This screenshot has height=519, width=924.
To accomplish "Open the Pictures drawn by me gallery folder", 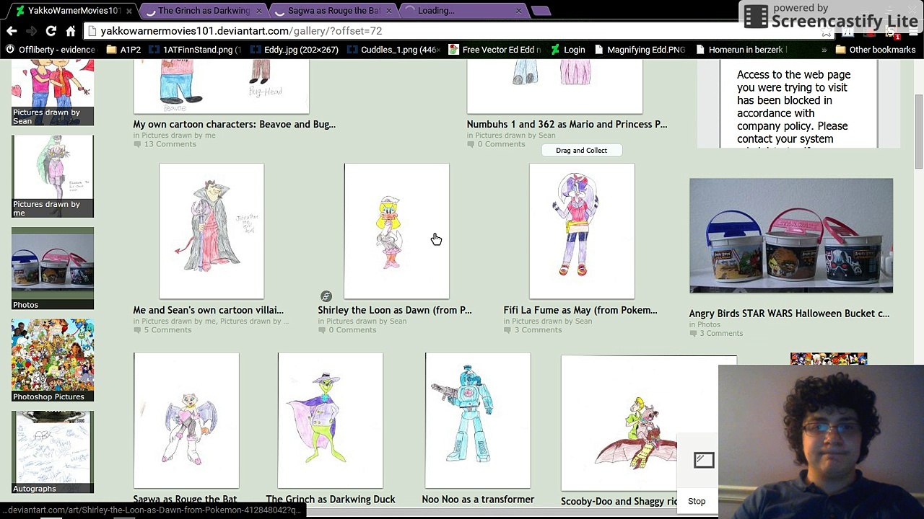I will point(53,177).
